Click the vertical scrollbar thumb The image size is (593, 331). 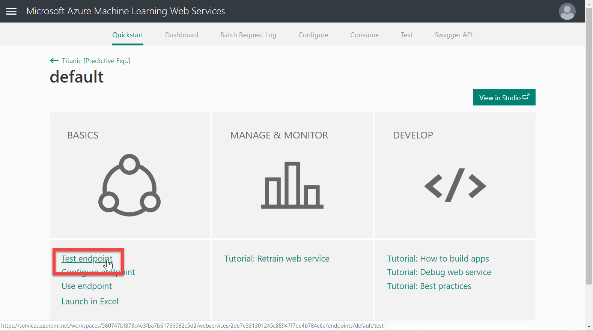[589, 146]
